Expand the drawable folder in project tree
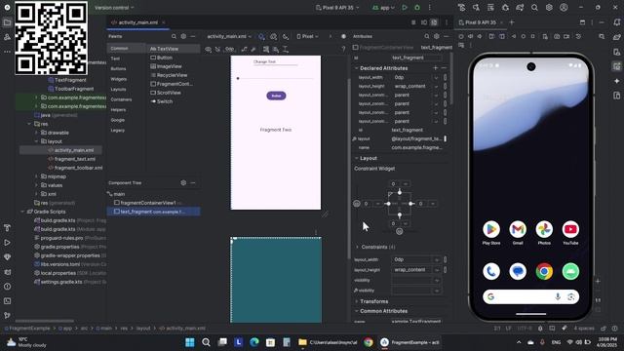 (x=36, y=133)
